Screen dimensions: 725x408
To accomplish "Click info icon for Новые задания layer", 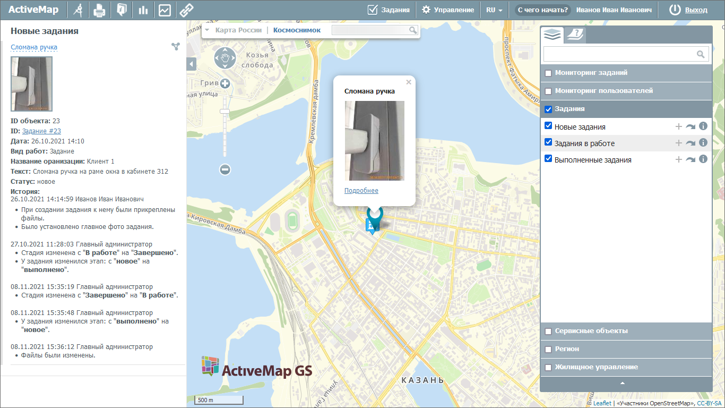I will pyautogui.click(x=703, y=126).
